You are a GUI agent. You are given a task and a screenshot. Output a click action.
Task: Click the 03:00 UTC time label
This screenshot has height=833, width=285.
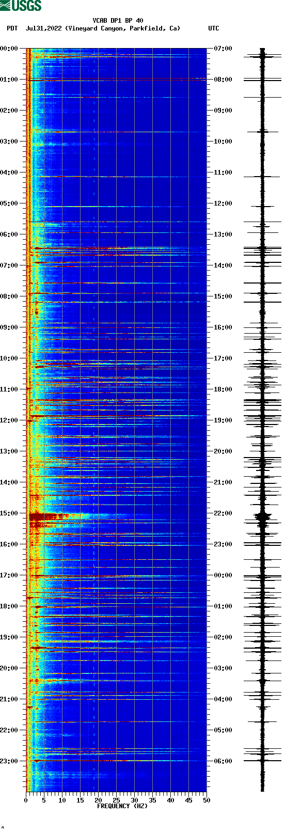tap(223, 668)
